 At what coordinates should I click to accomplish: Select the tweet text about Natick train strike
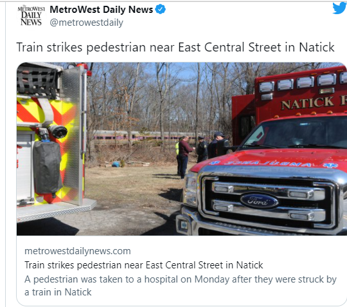(175, 48)
